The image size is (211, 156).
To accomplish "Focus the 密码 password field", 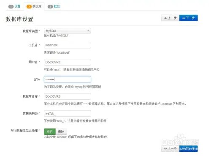I will click(68, 79).
